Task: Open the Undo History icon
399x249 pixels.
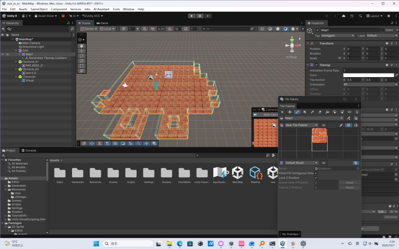Action: [352, 16]
